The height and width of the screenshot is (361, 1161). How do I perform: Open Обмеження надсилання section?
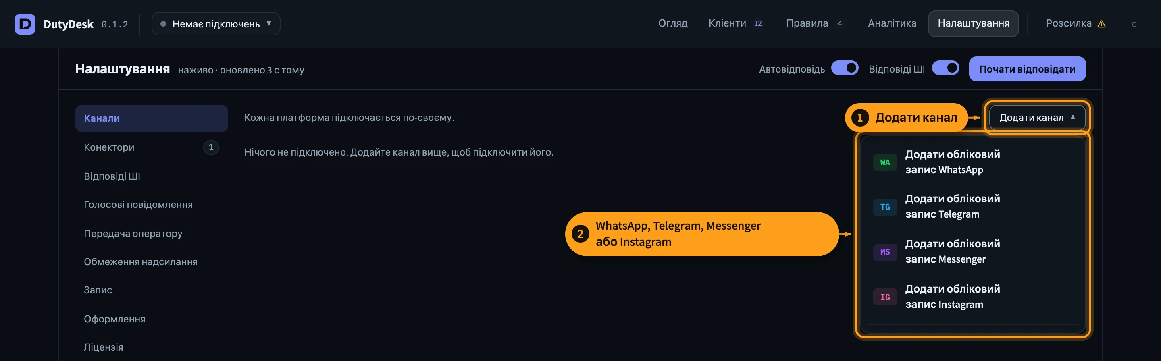152,262
